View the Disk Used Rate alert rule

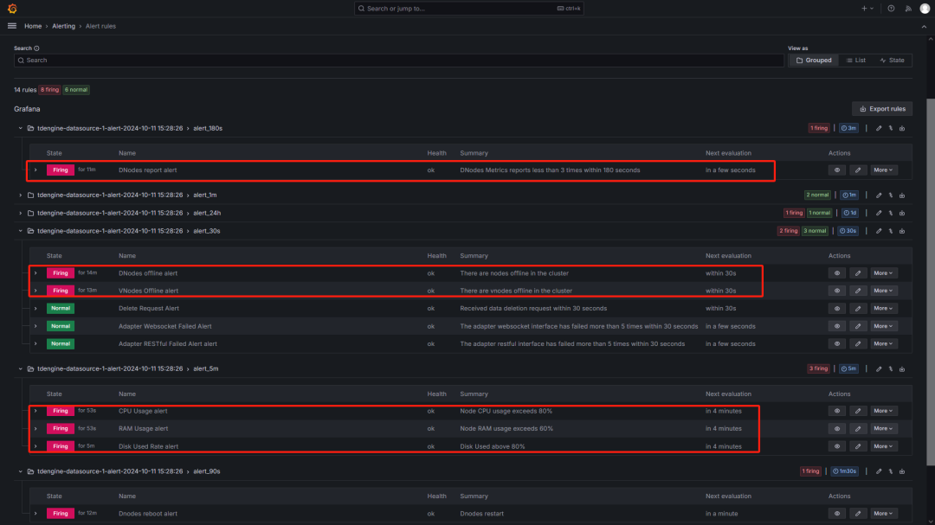click(x=837, y=446)
